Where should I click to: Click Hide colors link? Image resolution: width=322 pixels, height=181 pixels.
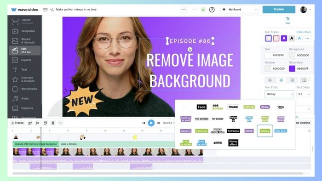click(304, 32)
